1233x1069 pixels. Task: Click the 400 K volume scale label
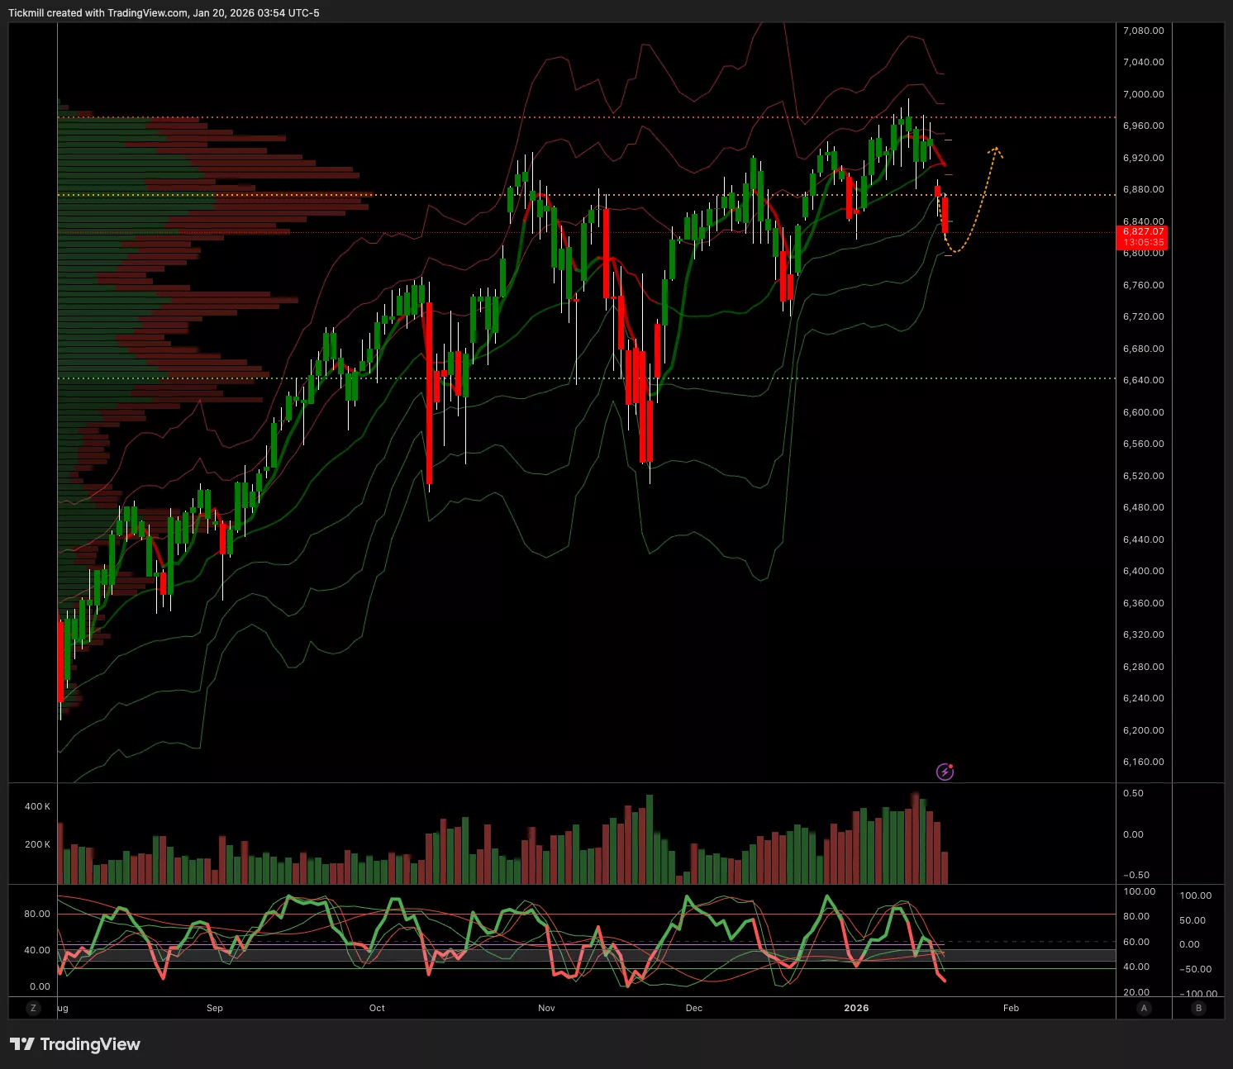[x=37, y=806]
